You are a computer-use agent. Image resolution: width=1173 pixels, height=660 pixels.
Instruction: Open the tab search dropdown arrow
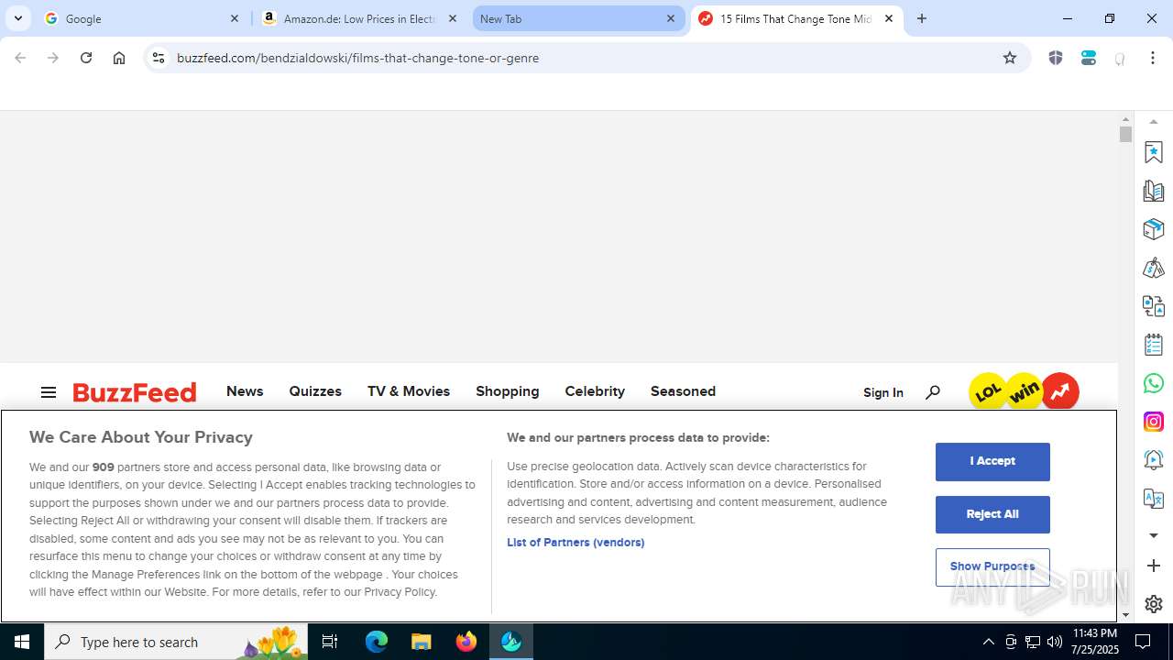(x=18, y=18)
